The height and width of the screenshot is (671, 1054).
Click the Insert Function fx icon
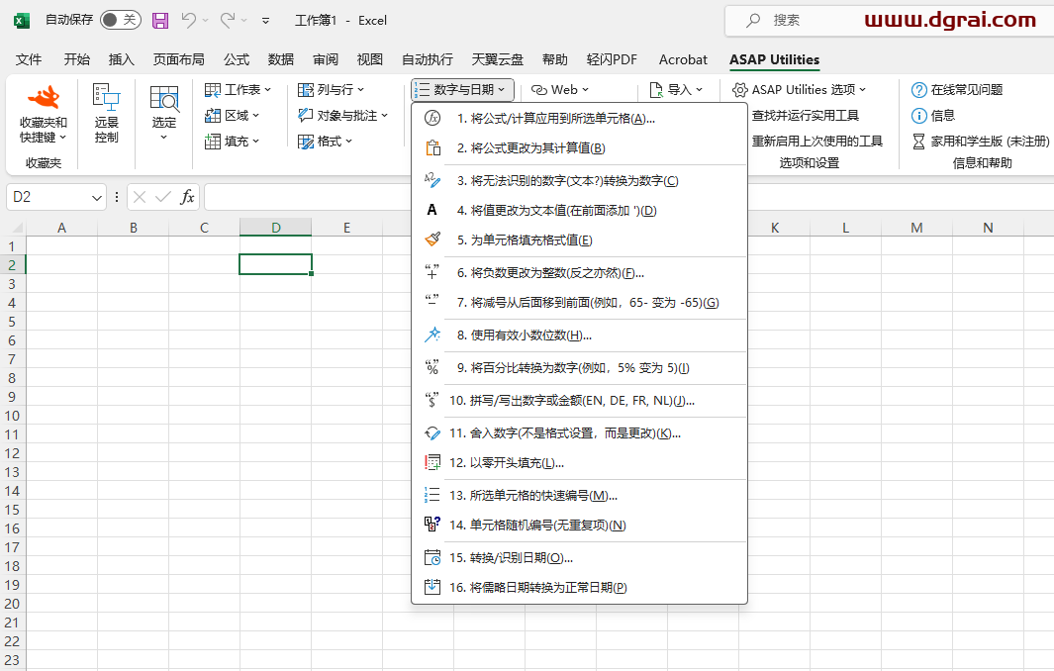[x=187, y=197]
